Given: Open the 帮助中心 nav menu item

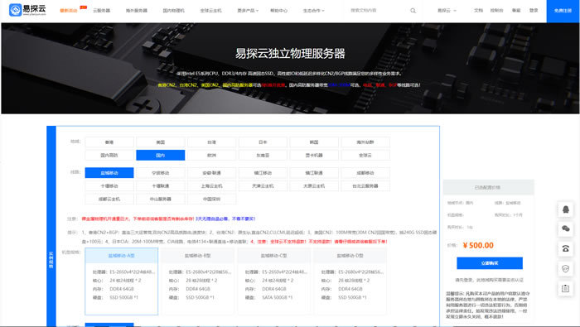Looking at the screenshot, I should [x=279, y=11].
